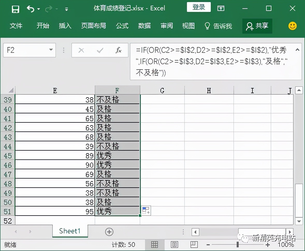The image size is (305, 251).
Task: Open the 文件 menu
Action: [16, 26]
